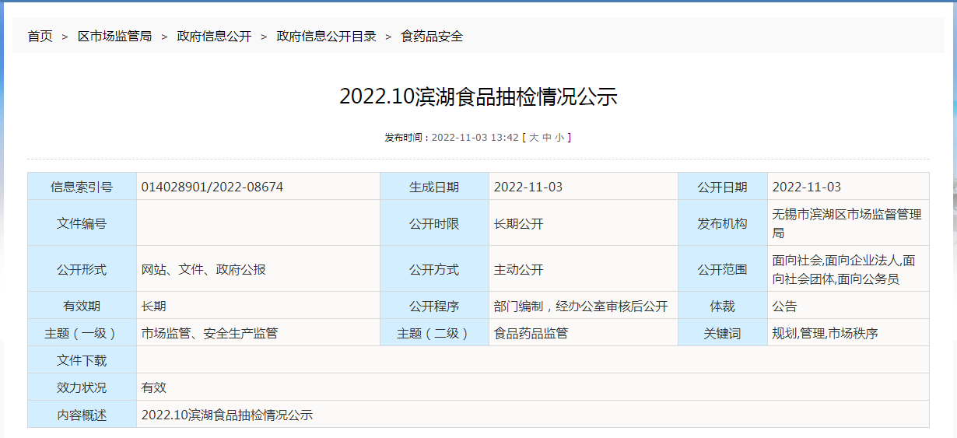The width and height of the screenshot is (957, 438).
Task: Click the 发布机构 label cell
Action: [x=723, y=223]
